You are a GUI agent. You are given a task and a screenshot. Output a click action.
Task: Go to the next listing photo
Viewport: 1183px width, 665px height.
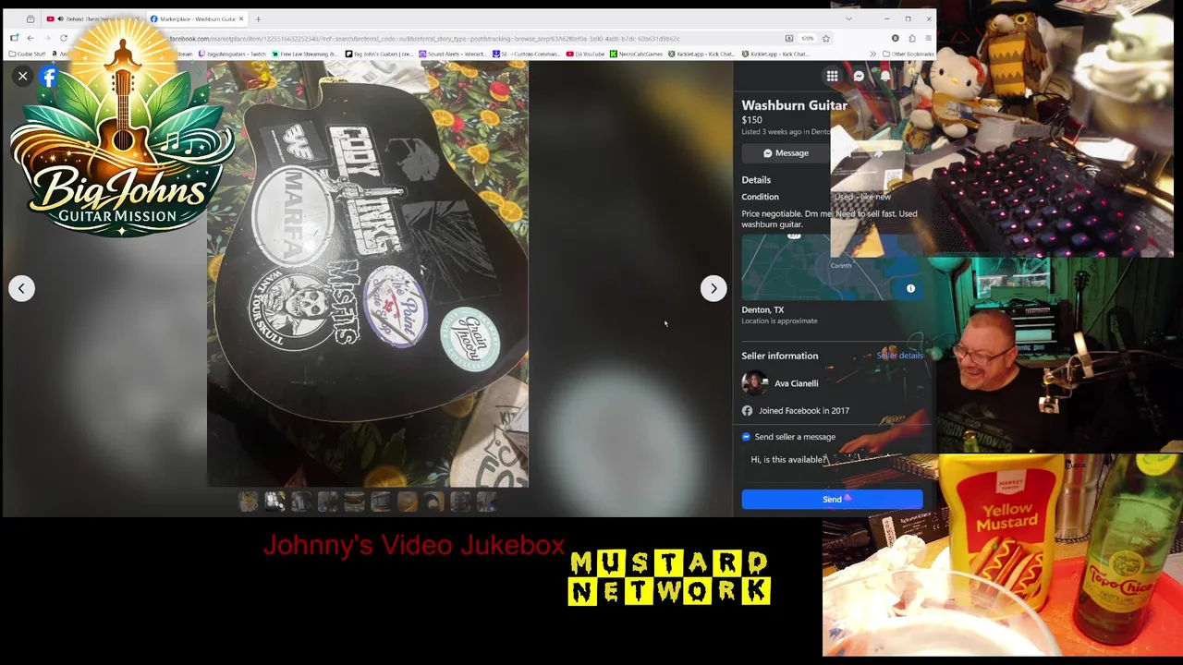(713, 288)
